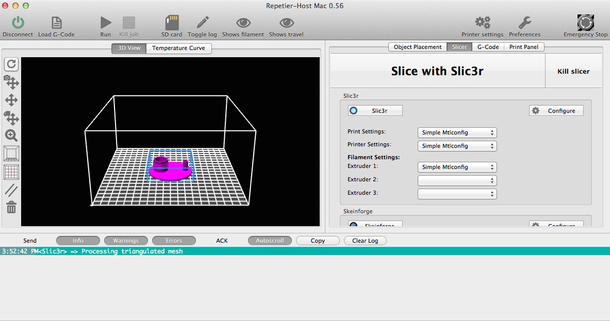Open the Extruder 1 filament dropdown
The image size is (610, 321).
click(x=457, y=167)
